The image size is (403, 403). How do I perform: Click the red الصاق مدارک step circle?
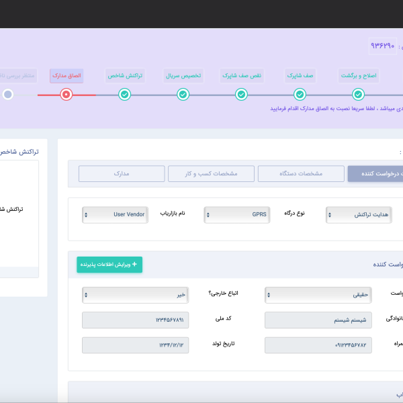[66, 95]
